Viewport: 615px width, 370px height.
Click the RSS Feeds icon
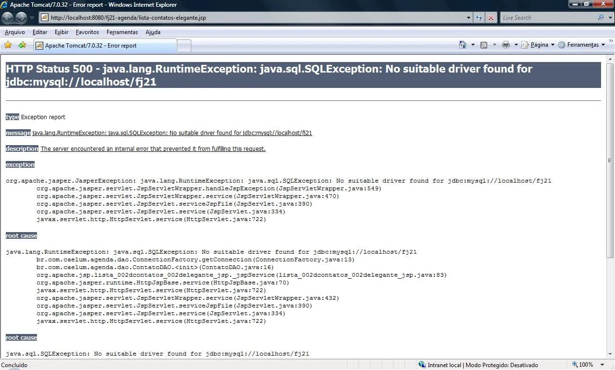coord(484,45)
